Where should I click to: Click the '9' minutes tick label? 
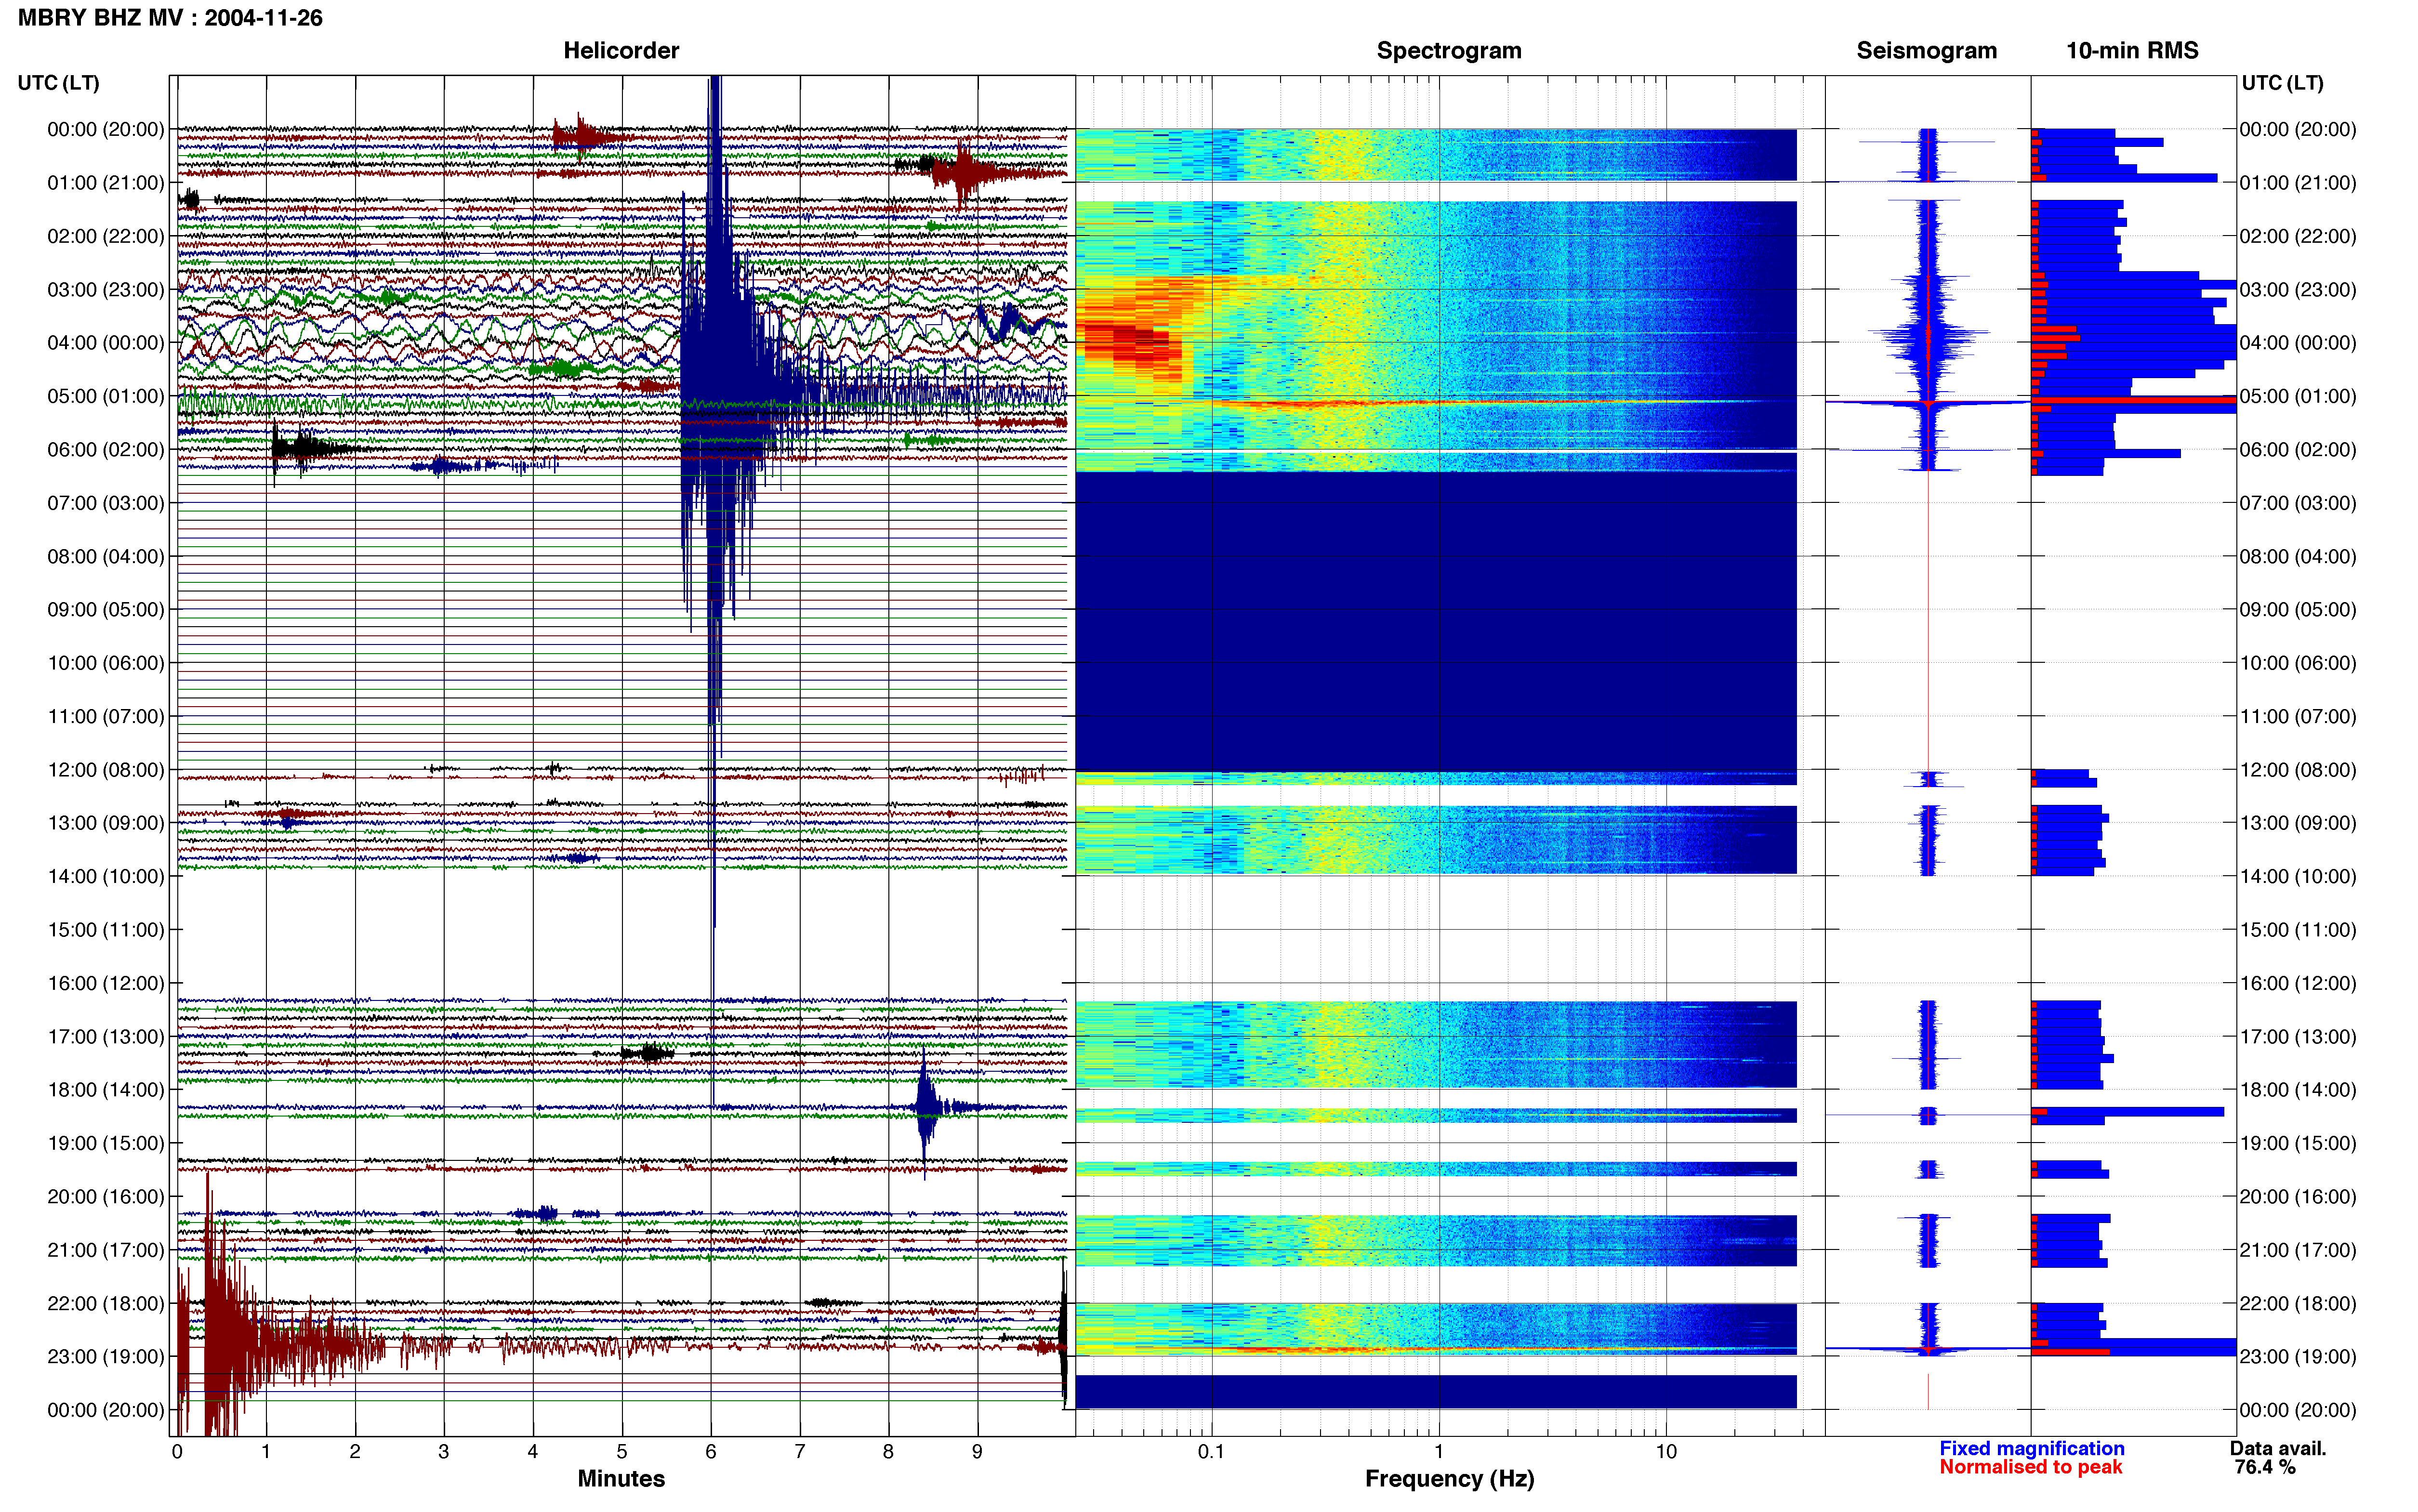(x=977, y=1452)
